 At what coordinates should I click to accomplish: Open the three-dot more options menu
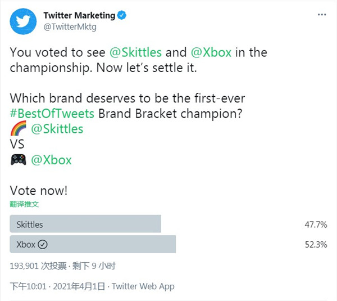(322, 15)
